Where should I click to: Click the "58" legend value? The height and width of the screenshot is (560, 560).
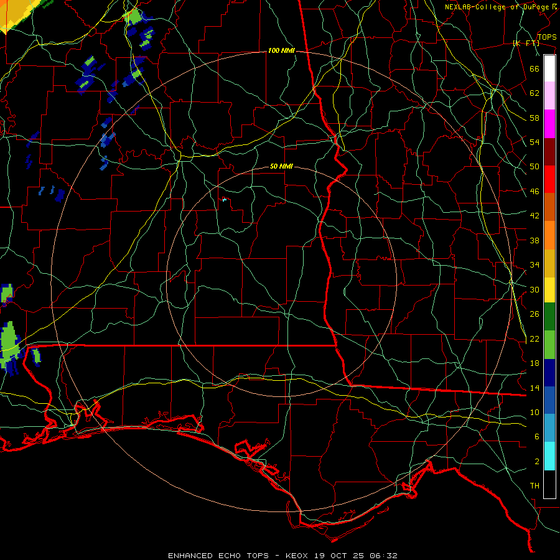coord(534,118)
